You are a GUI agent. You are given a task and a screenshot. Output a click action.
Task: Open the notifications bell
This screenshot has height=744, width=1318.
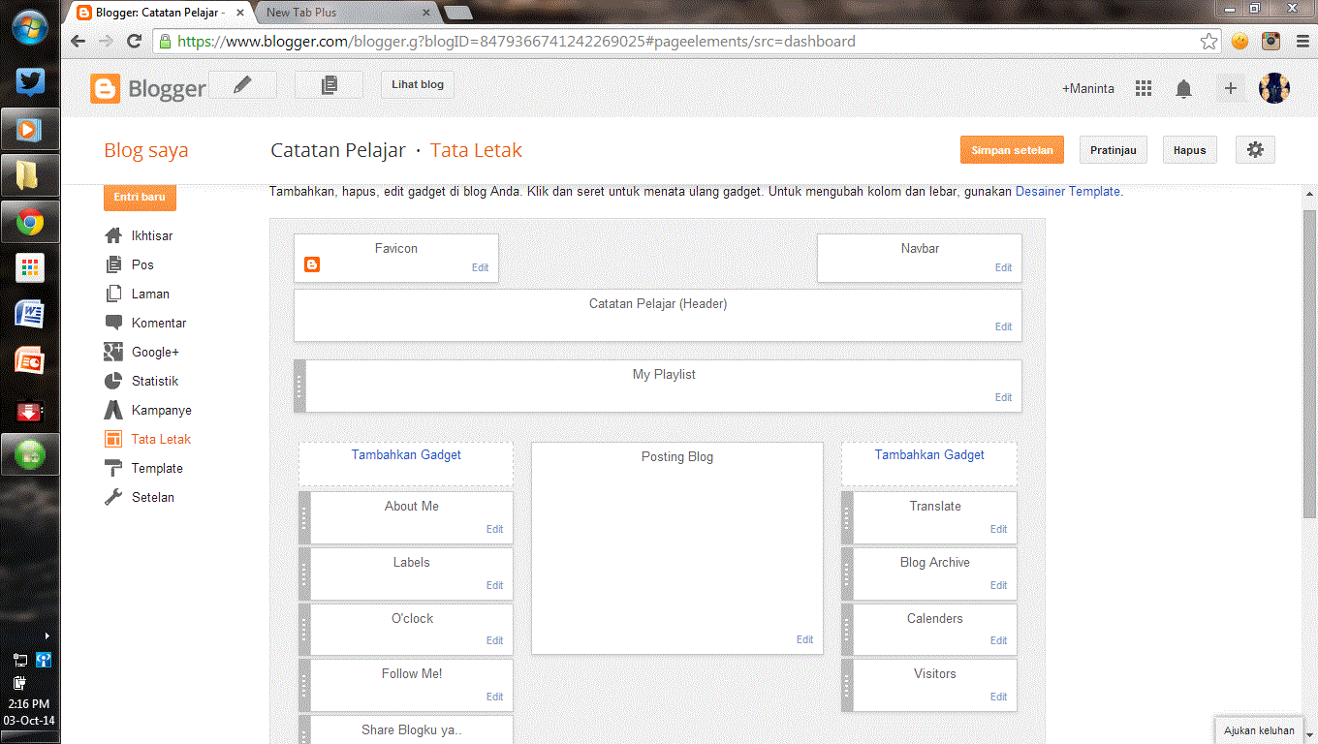point(1183,89)
